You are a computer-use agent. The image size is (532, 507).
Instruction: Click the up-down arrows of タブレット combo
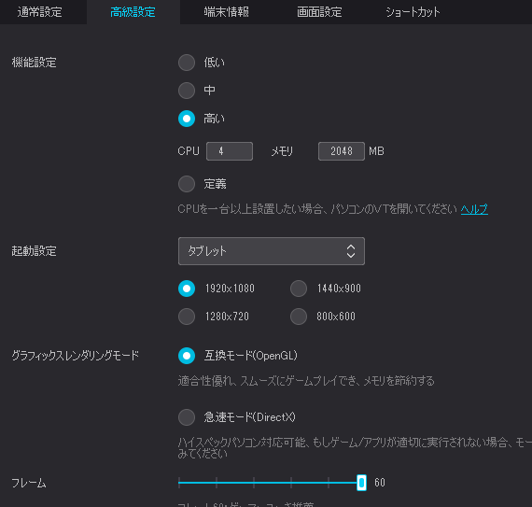(351, 251)
